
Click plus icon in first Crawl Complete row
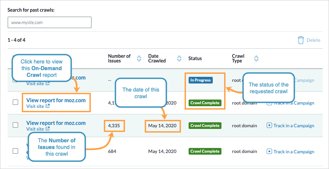269,103
